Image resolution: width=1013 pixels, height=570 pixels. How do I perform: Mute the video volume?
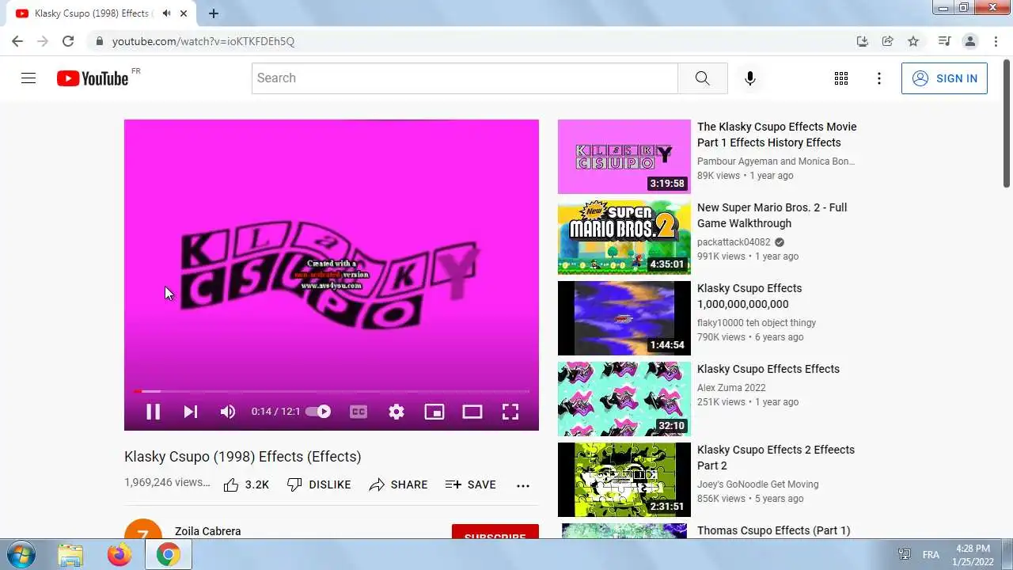pyautogui.click(x=228, y=412)
